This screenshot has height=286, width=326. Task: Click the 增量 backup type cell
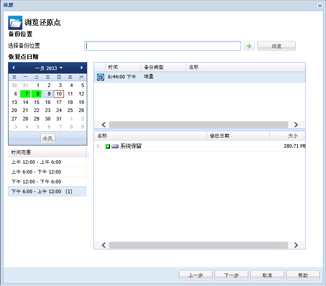click(x=148, y=77)
